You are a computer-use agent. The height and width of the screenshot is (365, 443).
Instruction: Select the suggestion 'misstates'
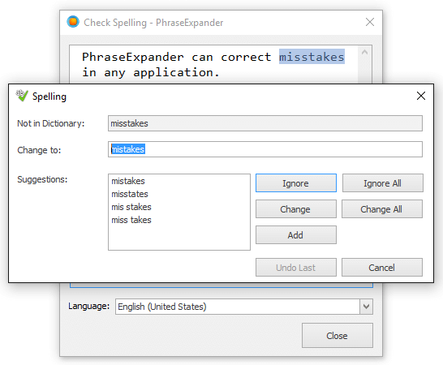click(x=130, y=194)
